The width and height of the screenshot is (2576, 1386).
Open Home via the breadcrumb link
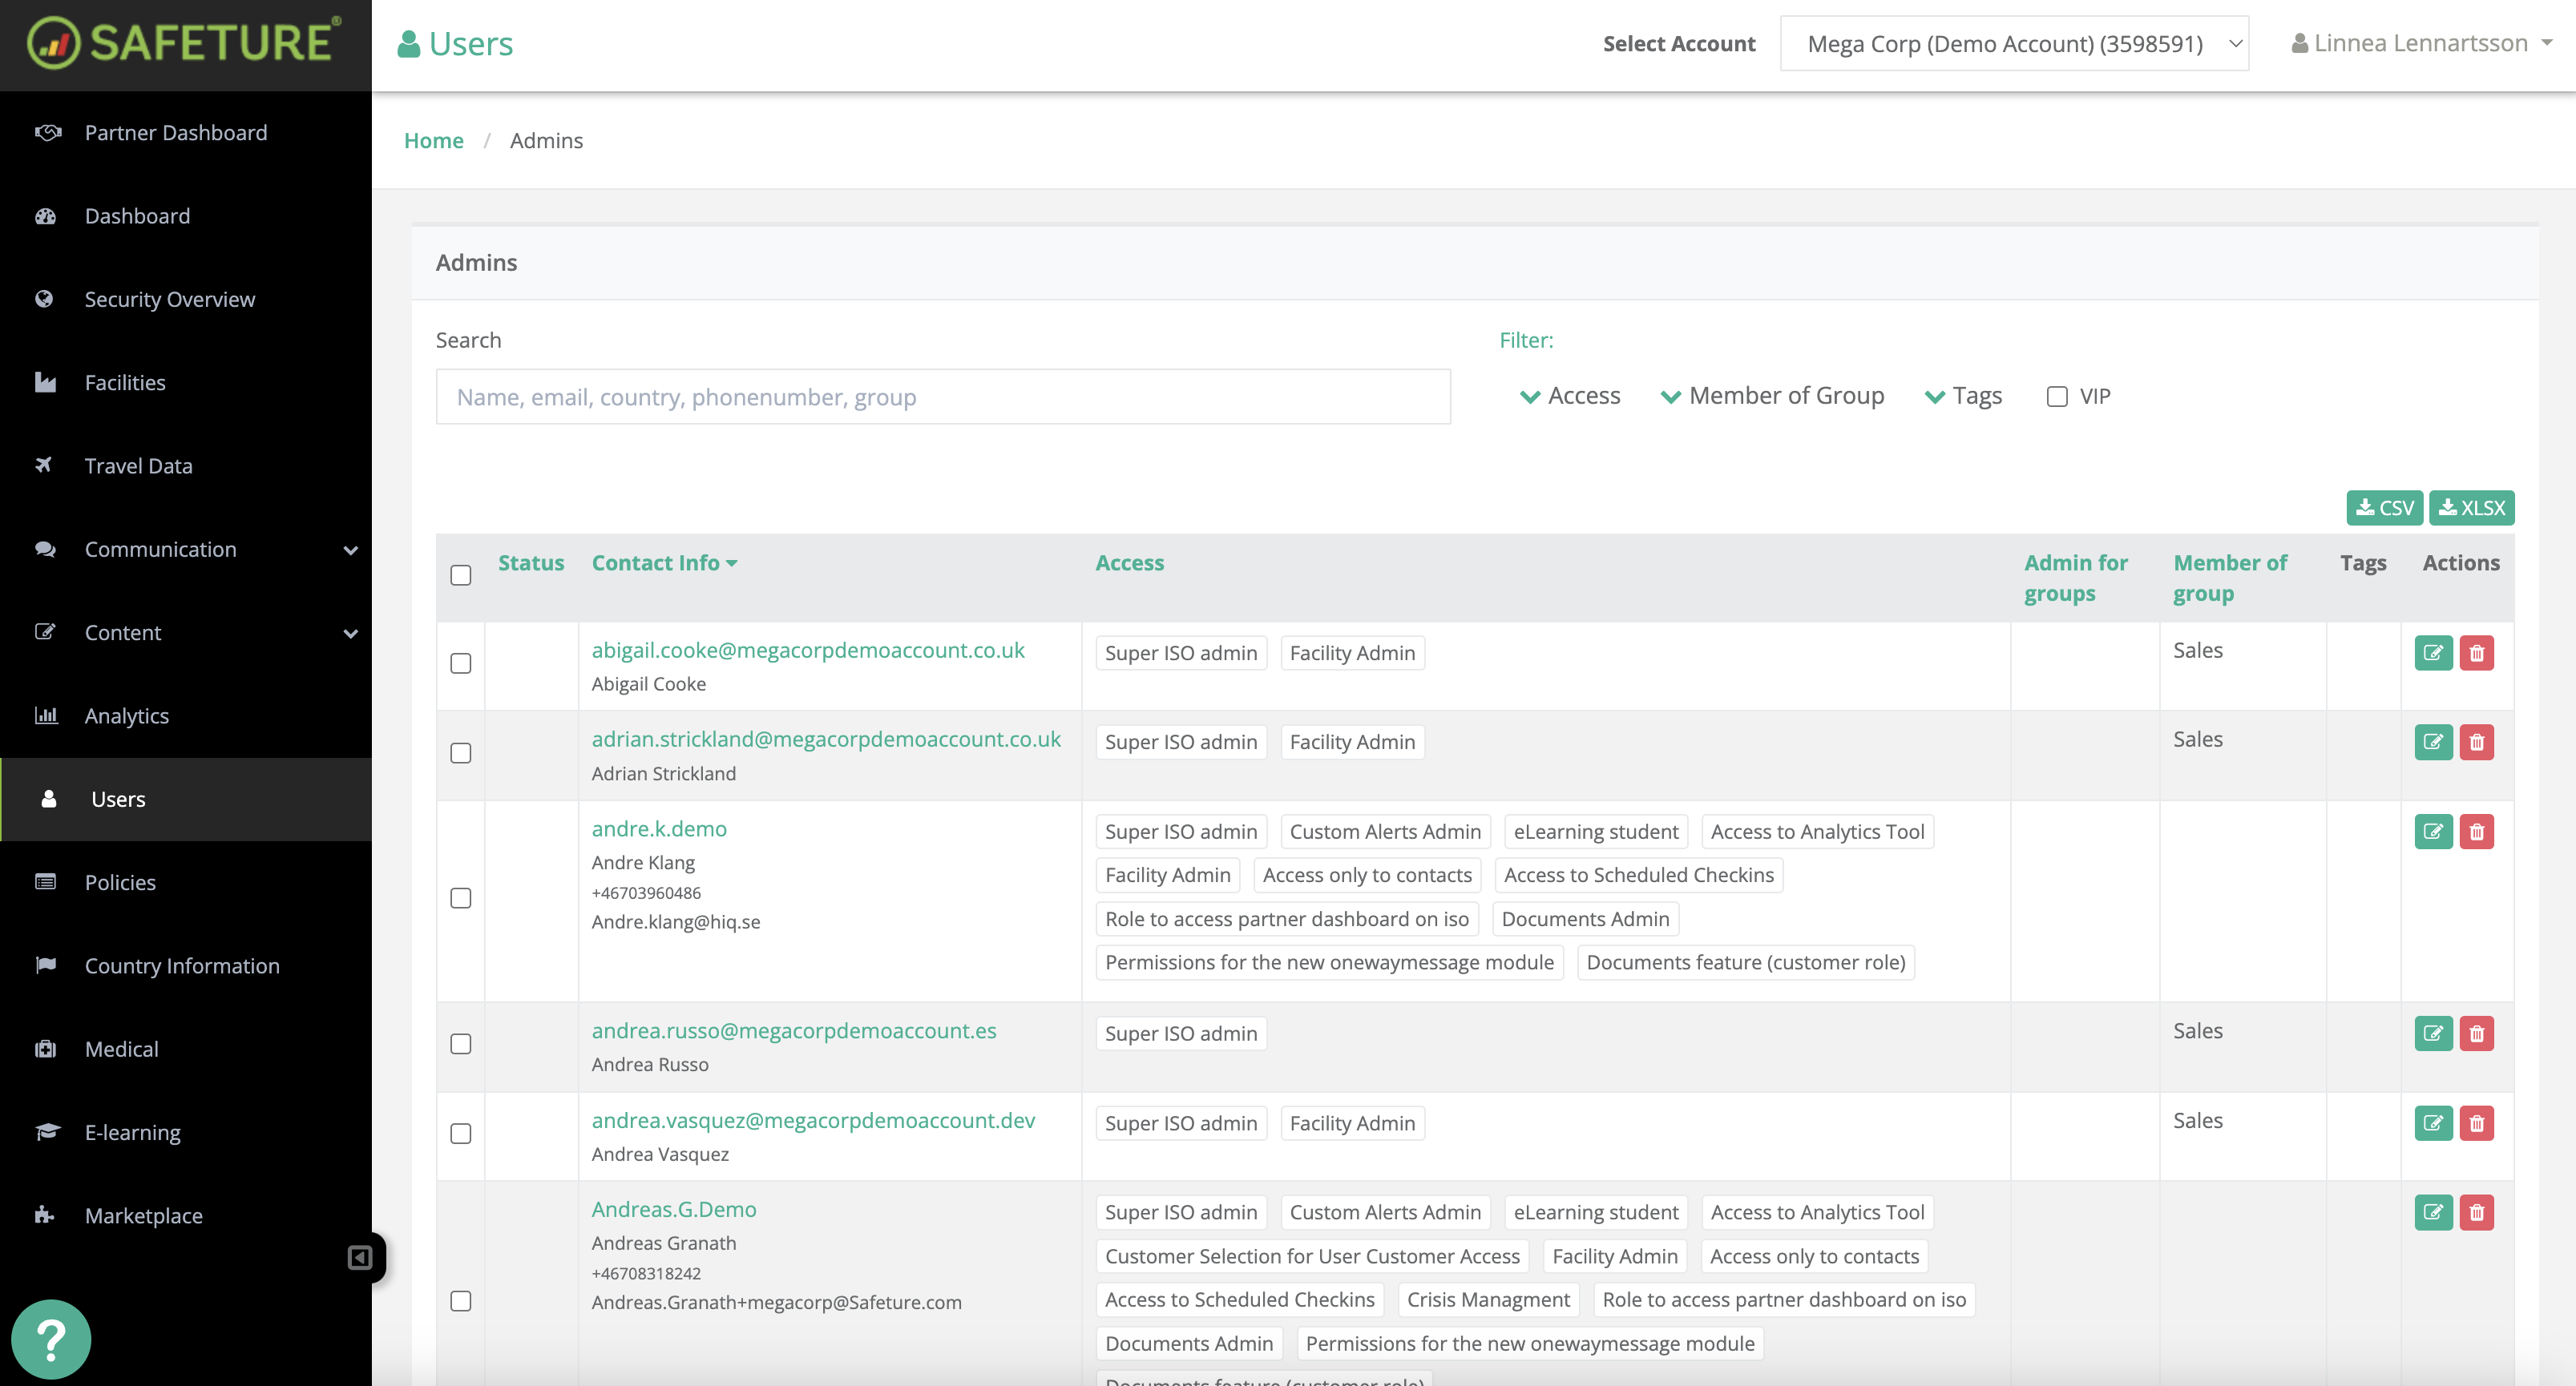[433, 140]
